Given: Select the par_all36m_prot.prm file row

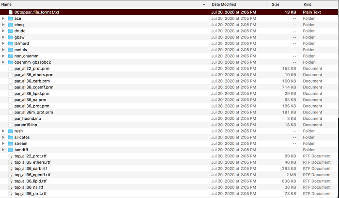Looking at the screenshot, I should tap(169, 112).
